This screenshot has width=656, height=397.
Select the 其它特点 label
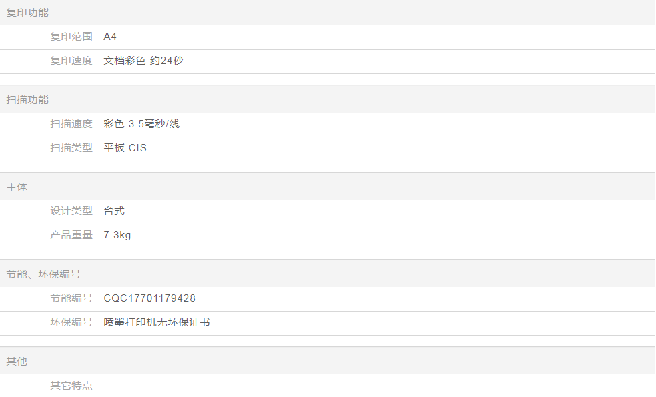[71, 386]
